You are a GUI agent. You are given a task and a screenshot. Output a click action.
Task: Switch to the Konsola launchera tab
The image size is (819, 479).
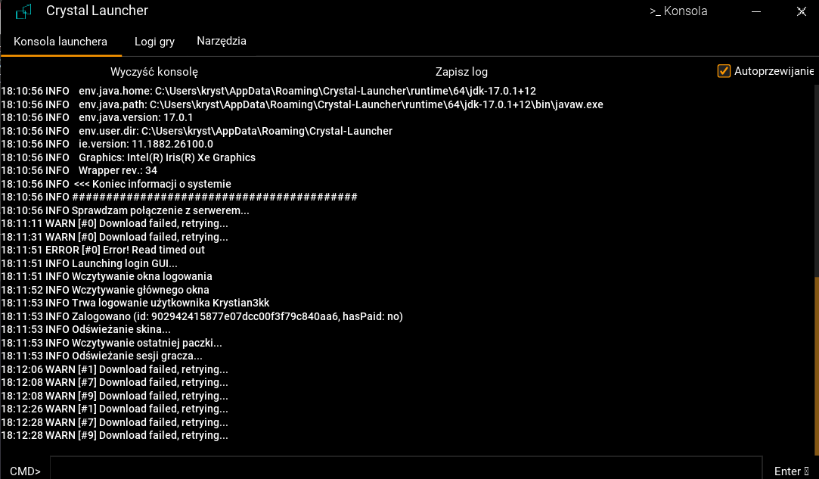pos(60,42)
